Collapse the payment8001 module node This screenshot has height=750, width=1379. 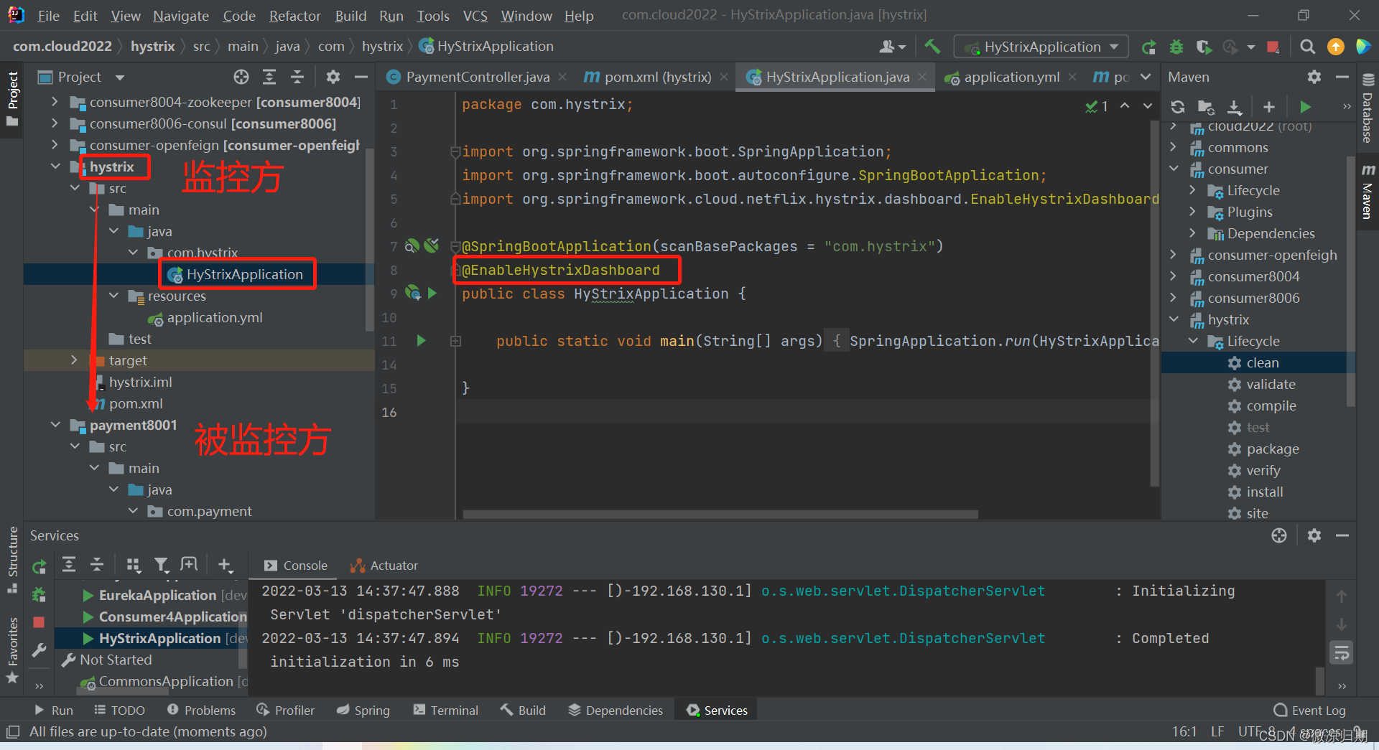(x=56, y=425)
